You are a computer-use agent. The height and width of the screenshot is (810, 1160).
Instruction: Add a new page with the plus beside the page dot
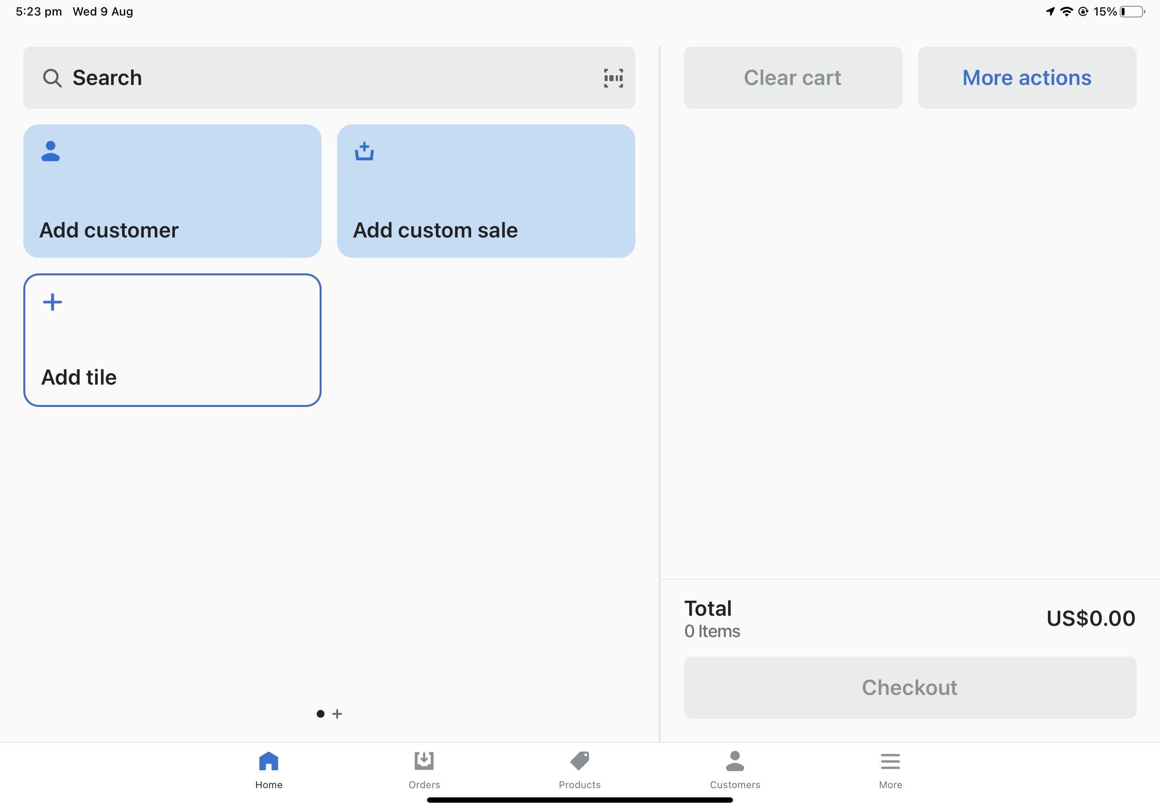pos(337,713)
